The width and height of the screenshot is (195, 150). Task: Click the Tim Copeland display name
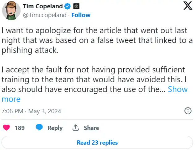pyautogui.click(x=43, y=6)
